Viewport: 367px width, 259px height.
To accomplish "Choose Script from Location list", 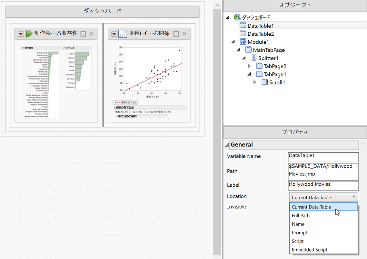I will pos(323,241).
